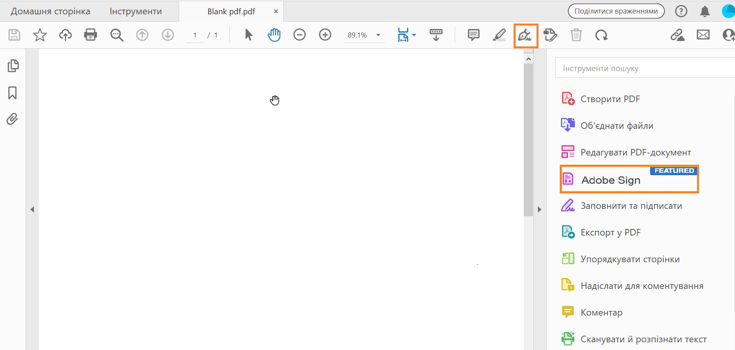Focus the Інструменти пошуку search box
The height and width of the screenshot is (350, 735).
645,68
